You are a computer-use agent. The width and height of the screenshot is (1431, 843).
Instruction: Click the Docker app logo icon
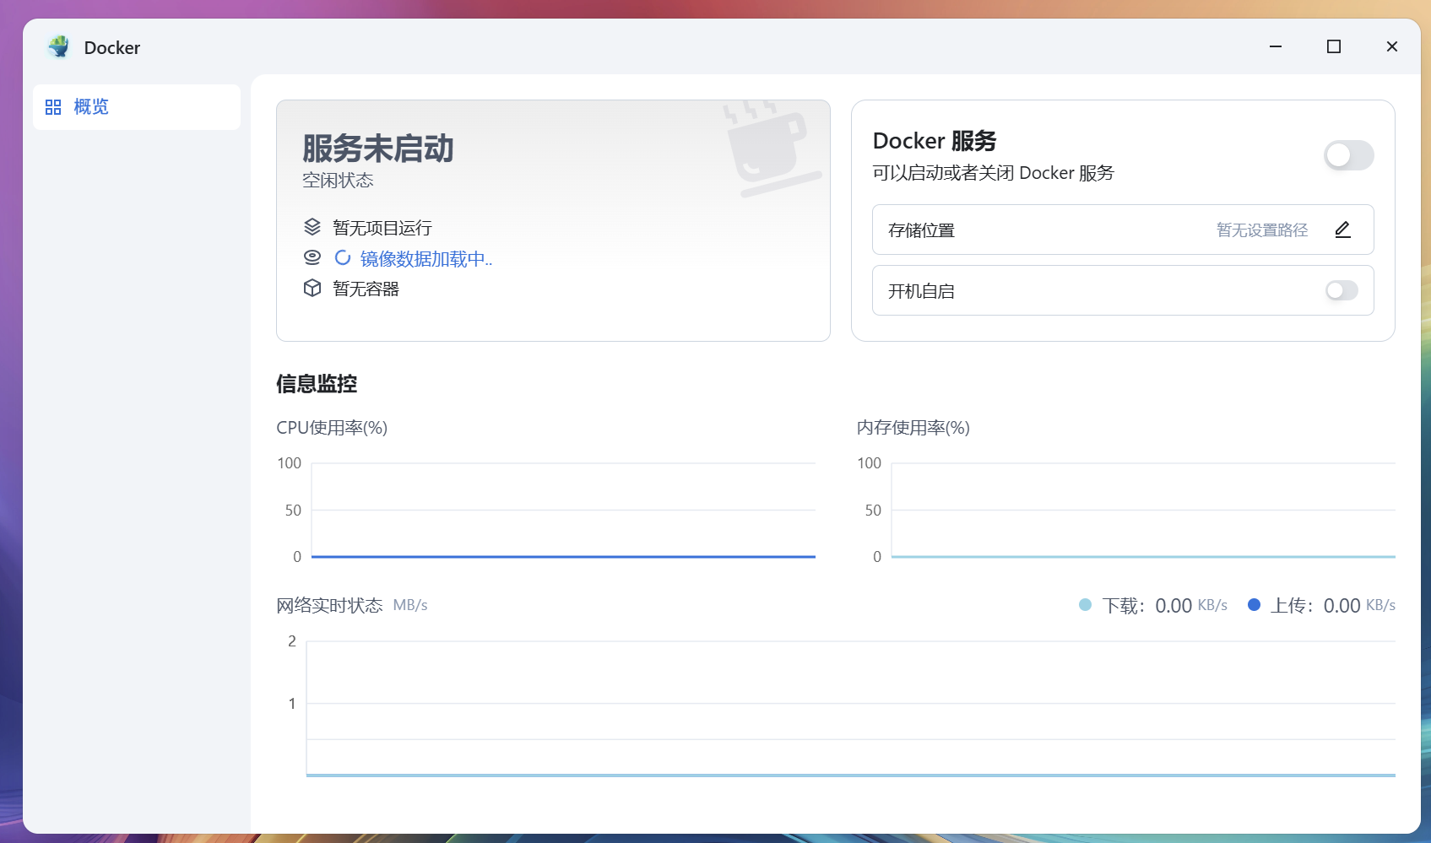59,47
